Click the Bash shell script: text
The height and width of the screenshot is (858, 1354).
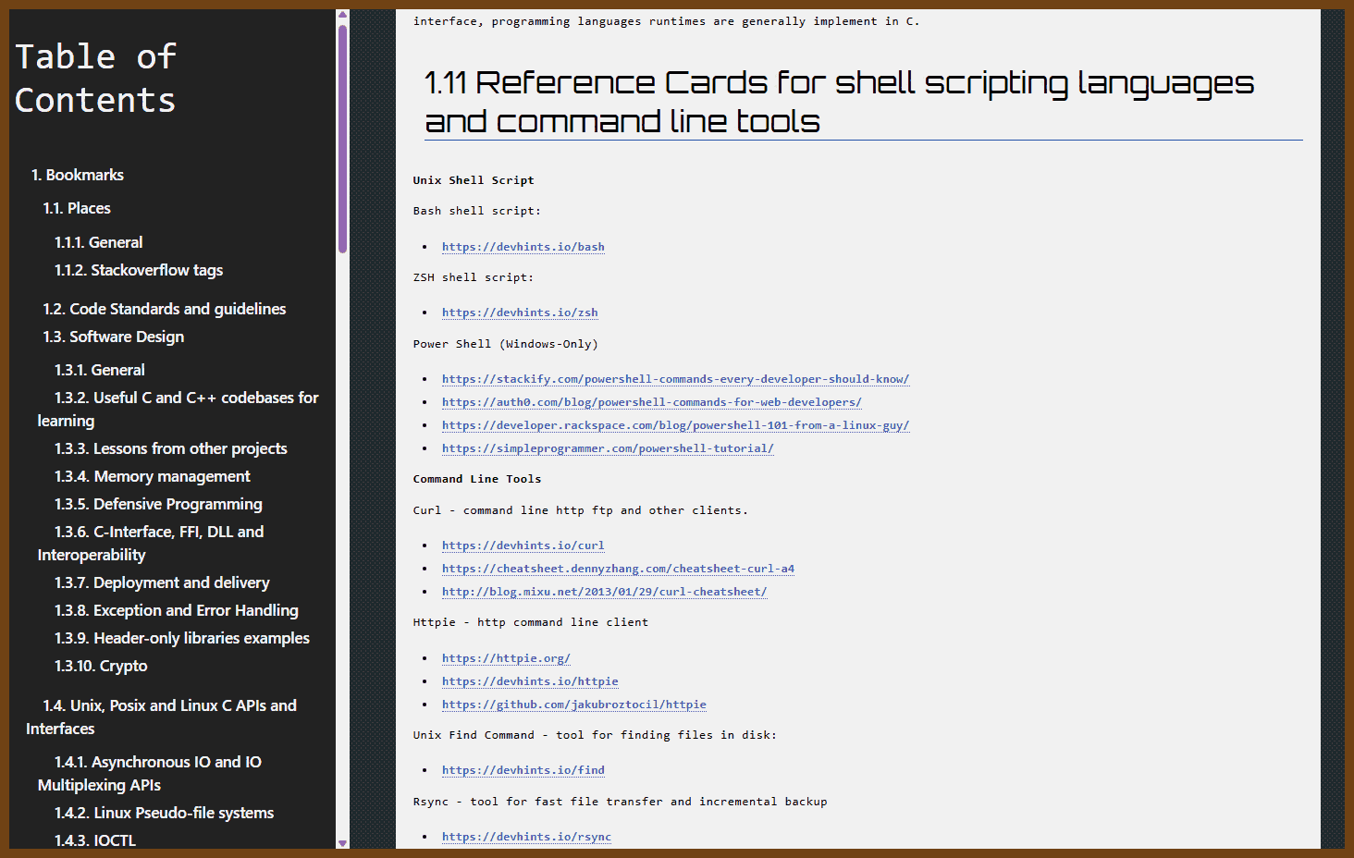pos(477,211)
